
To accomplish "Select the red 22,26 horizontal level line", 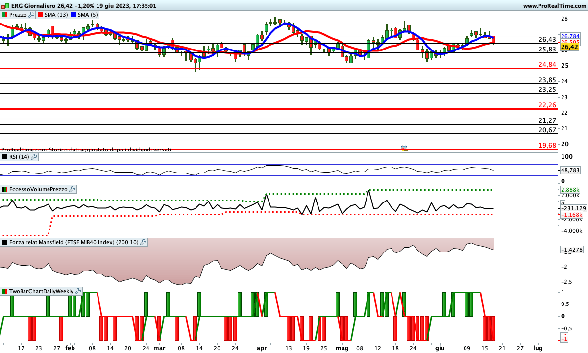I will [245, 109].
